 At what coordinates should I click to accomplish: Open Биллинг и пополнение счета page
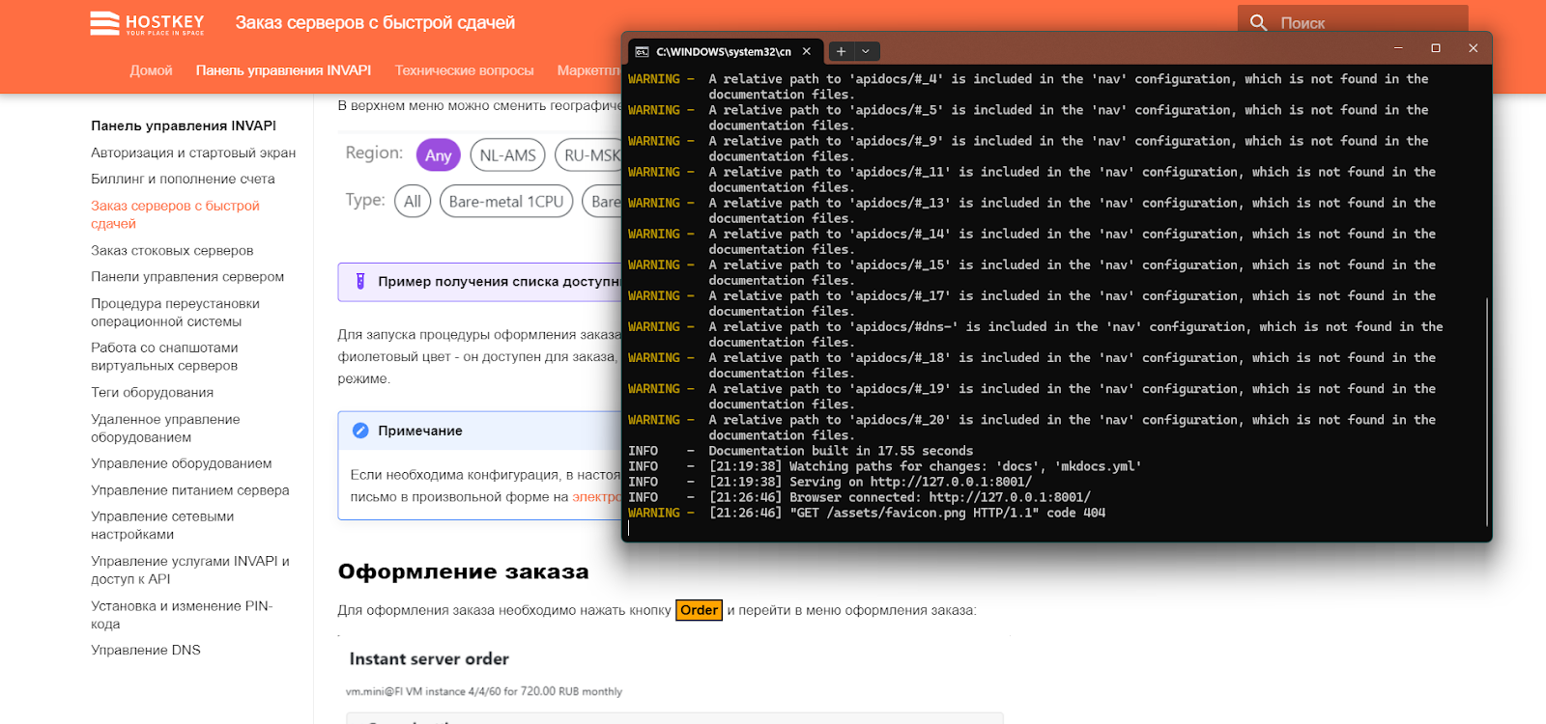[183, 179]
